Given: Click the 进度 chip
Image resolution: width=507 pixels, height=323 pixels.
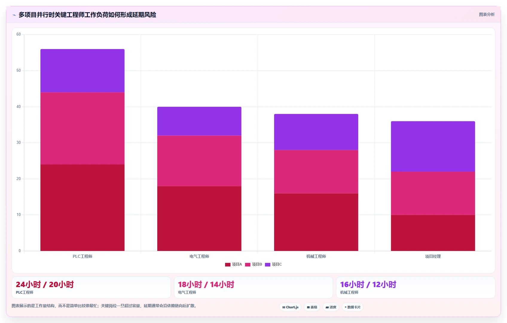Looking at the screenshot, I should coord(331,307).
